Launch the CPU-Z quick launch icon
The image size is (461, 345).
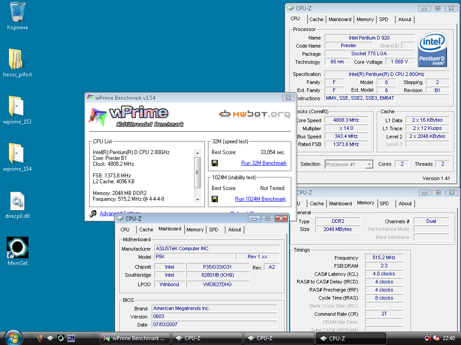(x=50, y=338)
